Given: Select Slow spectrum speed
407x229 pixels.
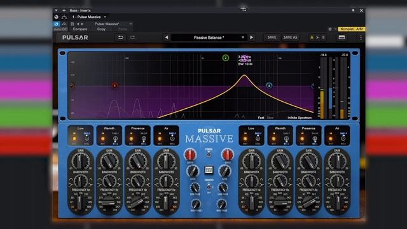Looking at the screenshot, I should pos(270,118).
